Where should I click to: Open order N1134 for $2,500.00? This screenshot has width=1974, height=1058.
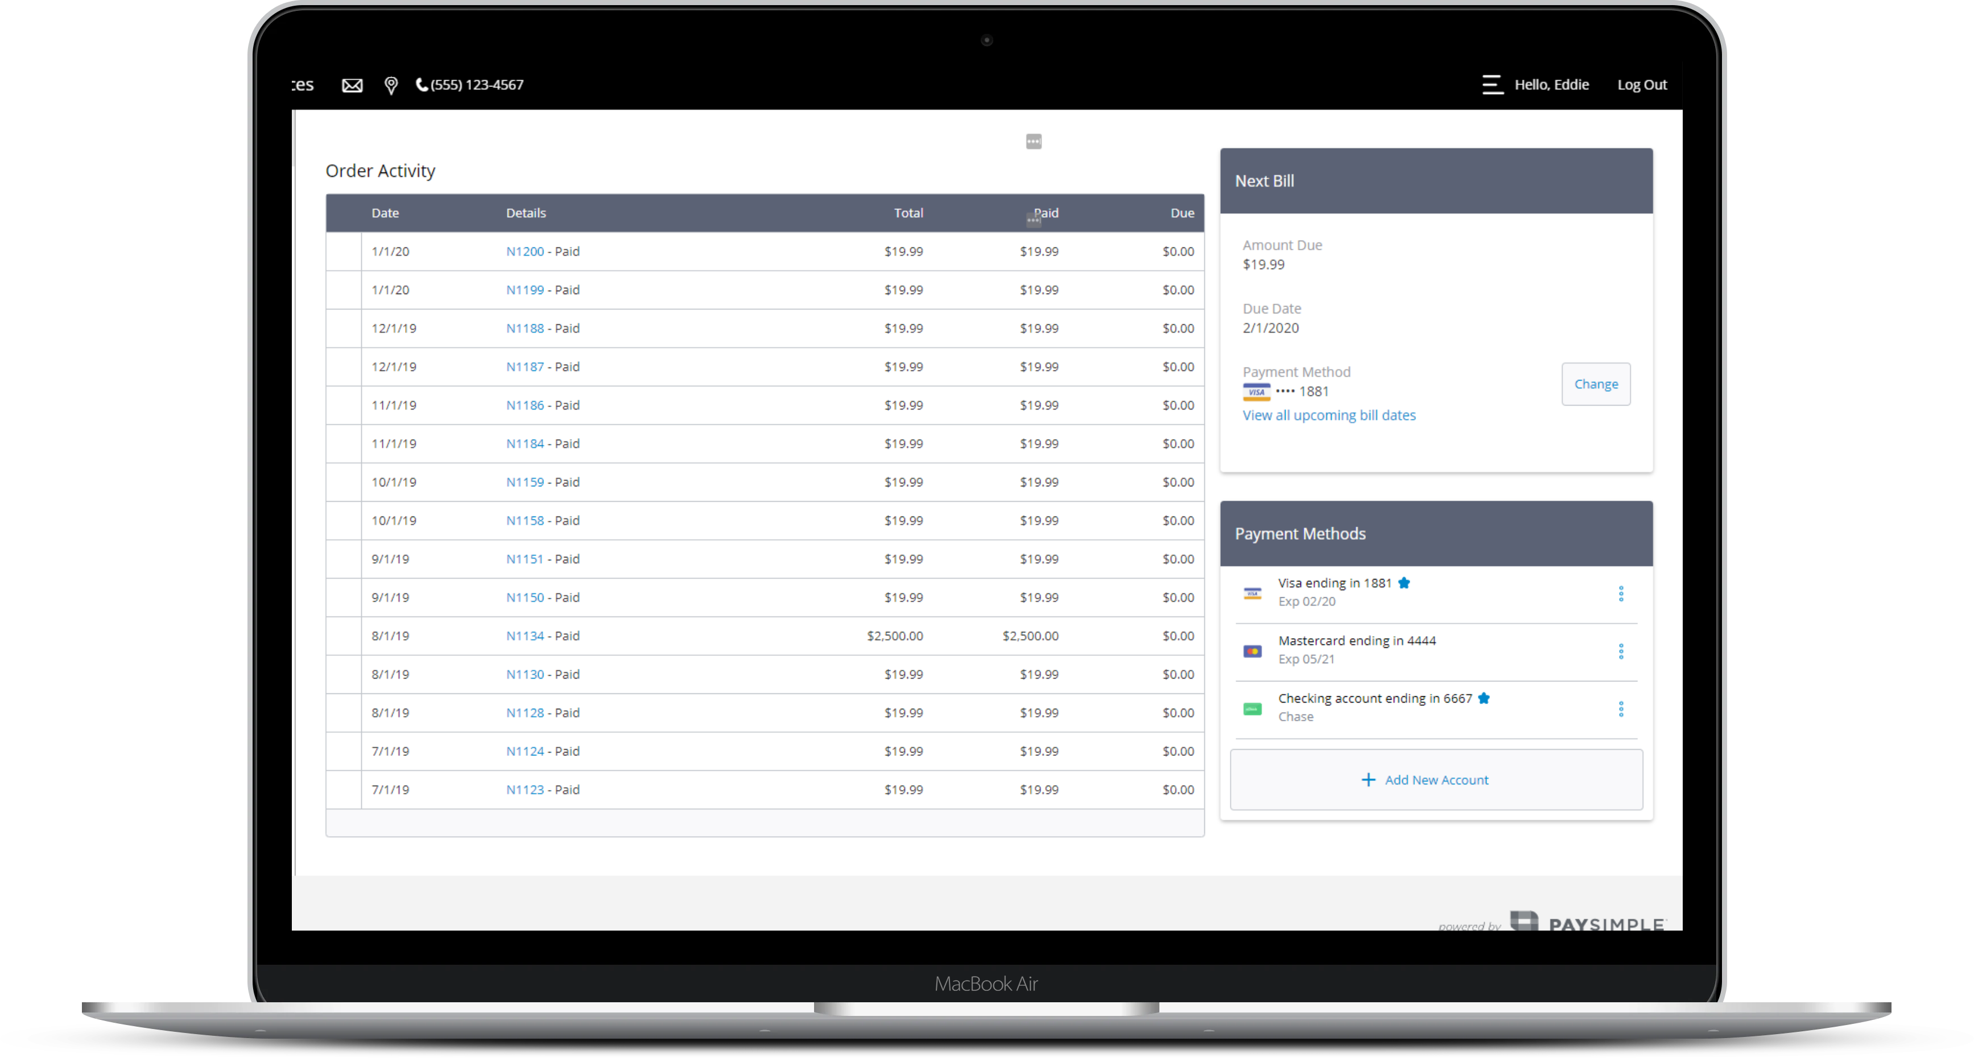click(525, 636)
